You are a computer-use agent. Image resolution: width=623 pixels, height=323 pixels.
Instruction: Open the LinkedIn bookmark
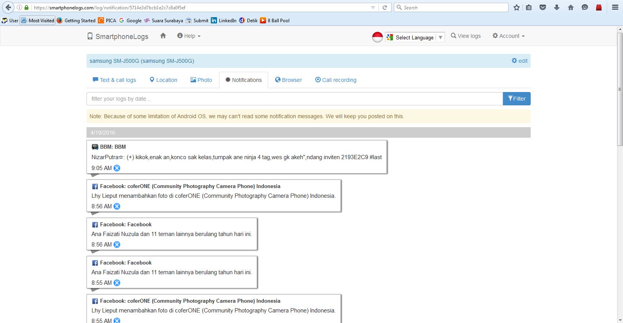[224, 20]
